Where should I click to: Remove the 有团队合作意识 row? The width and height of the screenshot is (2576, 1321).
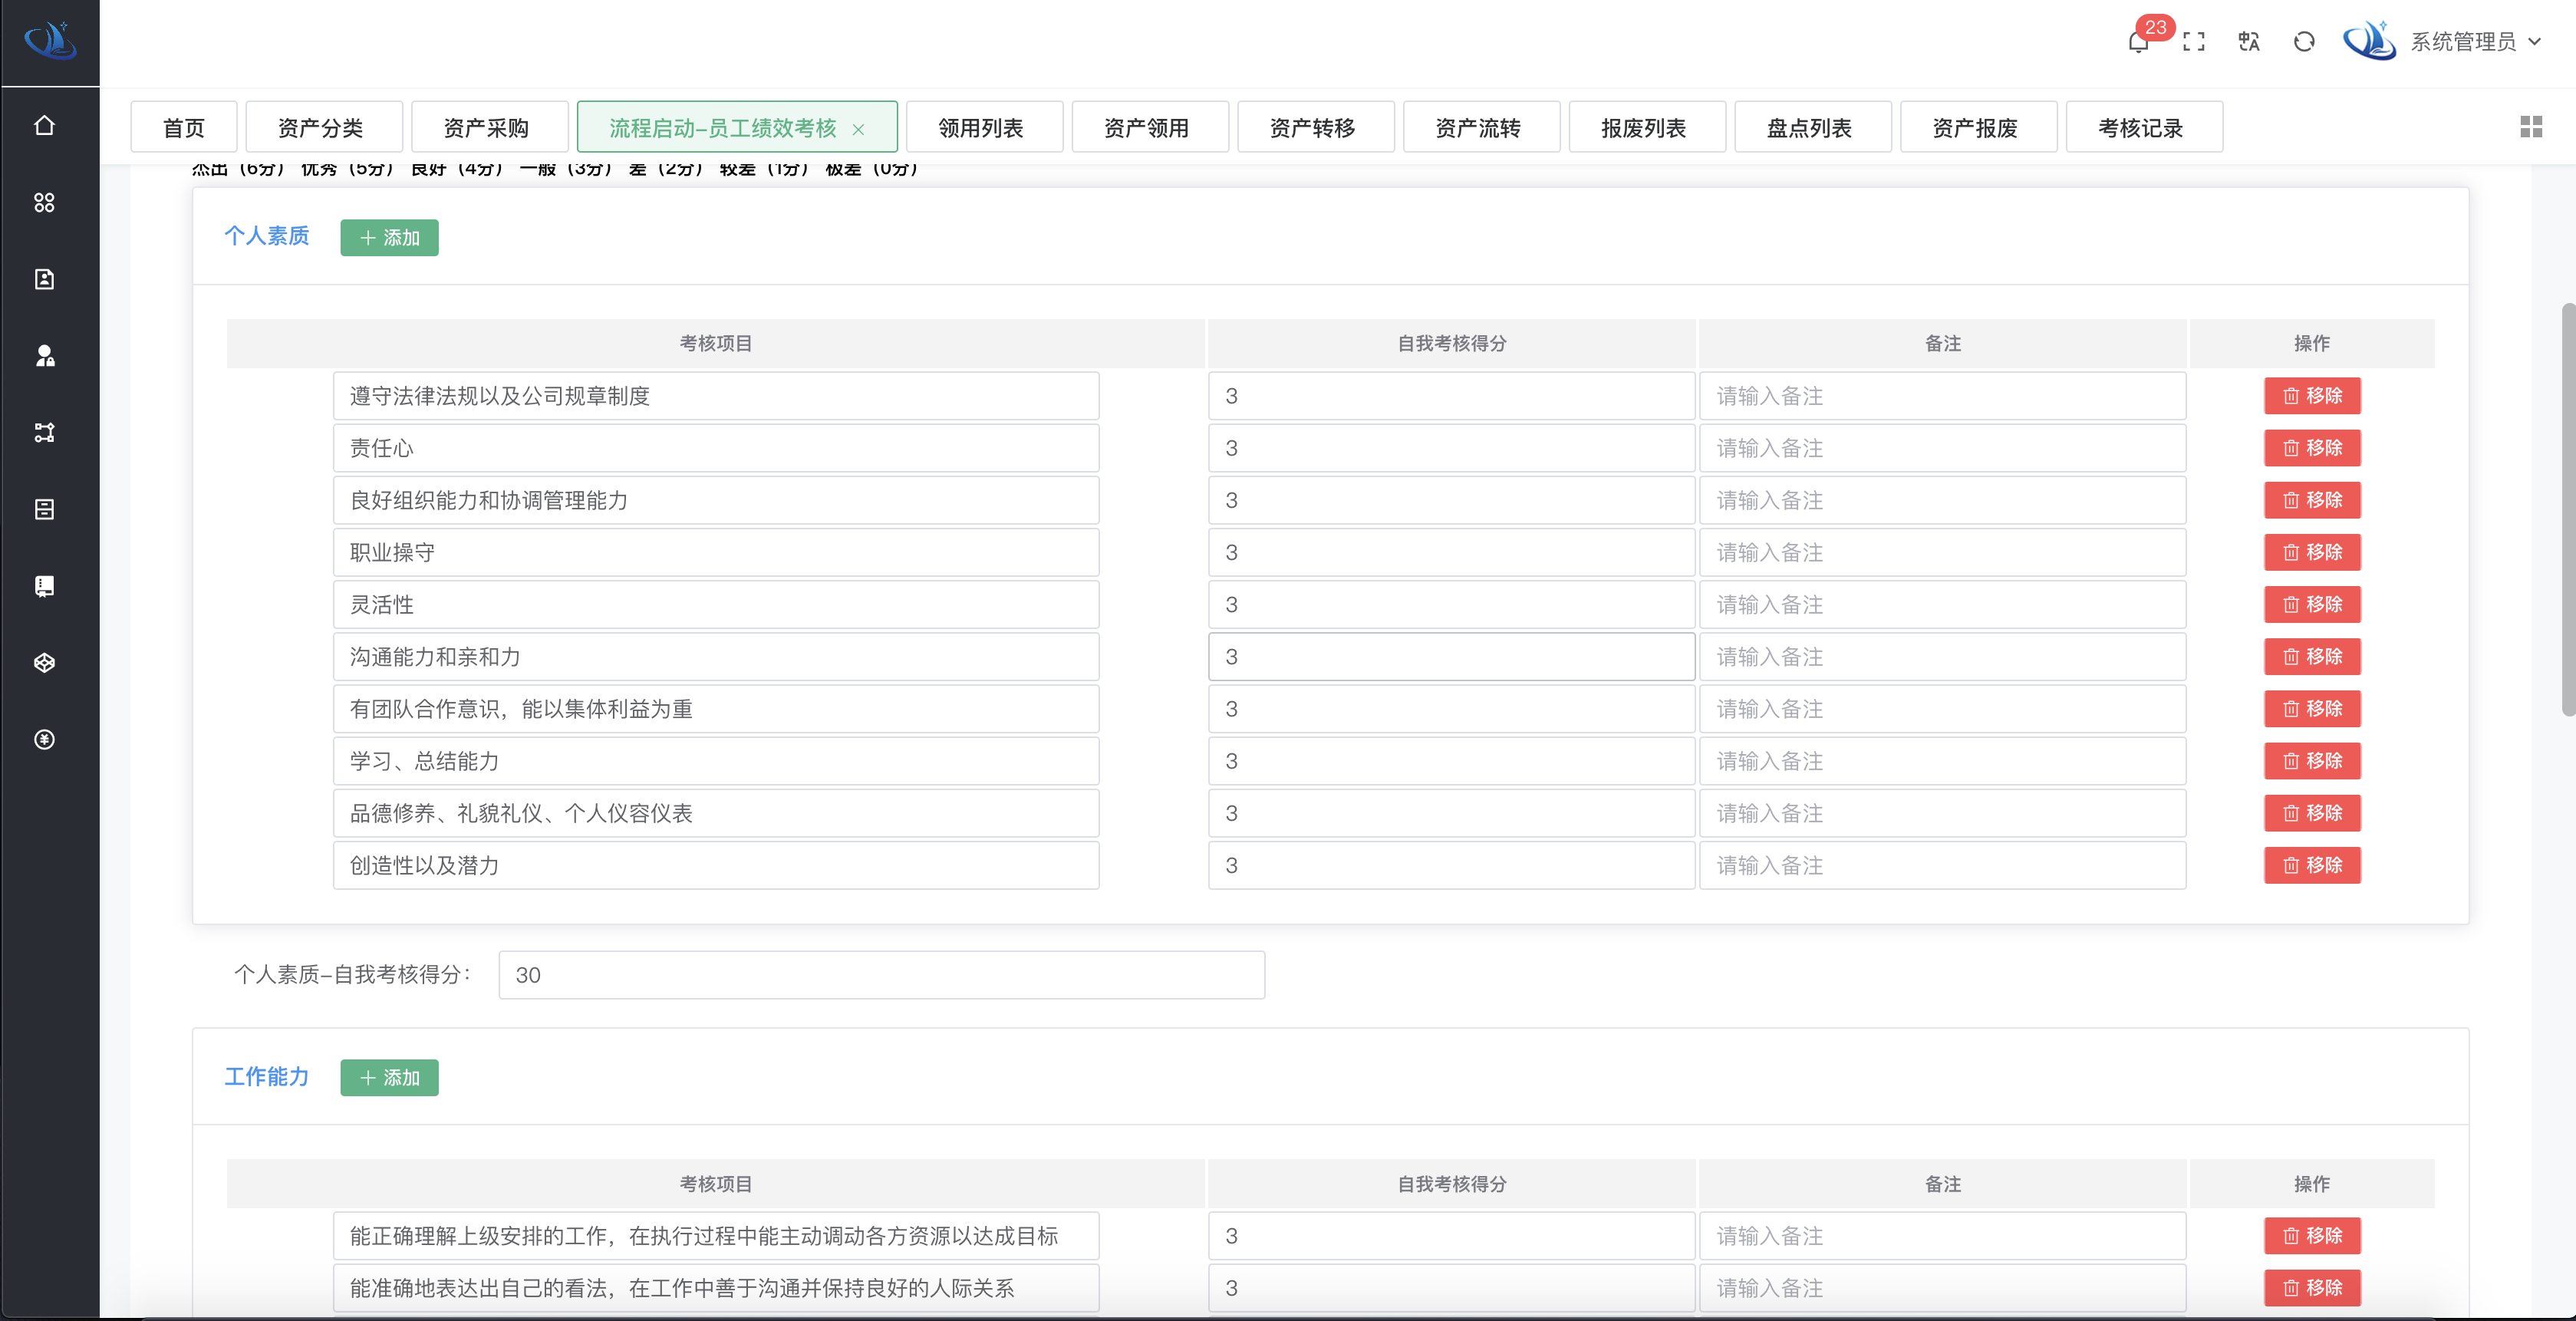point(2312,708)
